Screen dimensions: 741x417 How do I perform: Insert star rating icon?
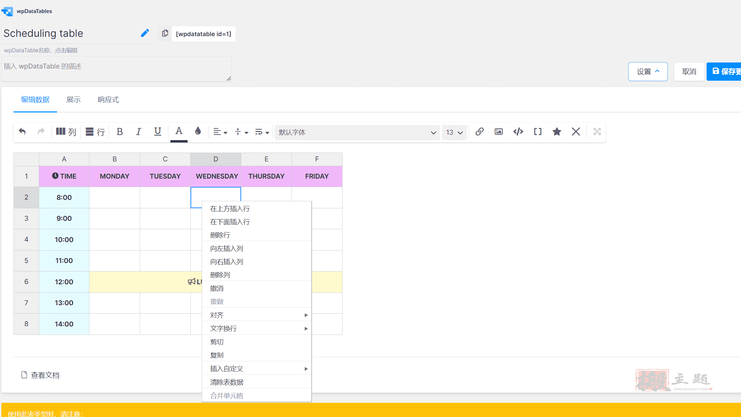(557, 132)
